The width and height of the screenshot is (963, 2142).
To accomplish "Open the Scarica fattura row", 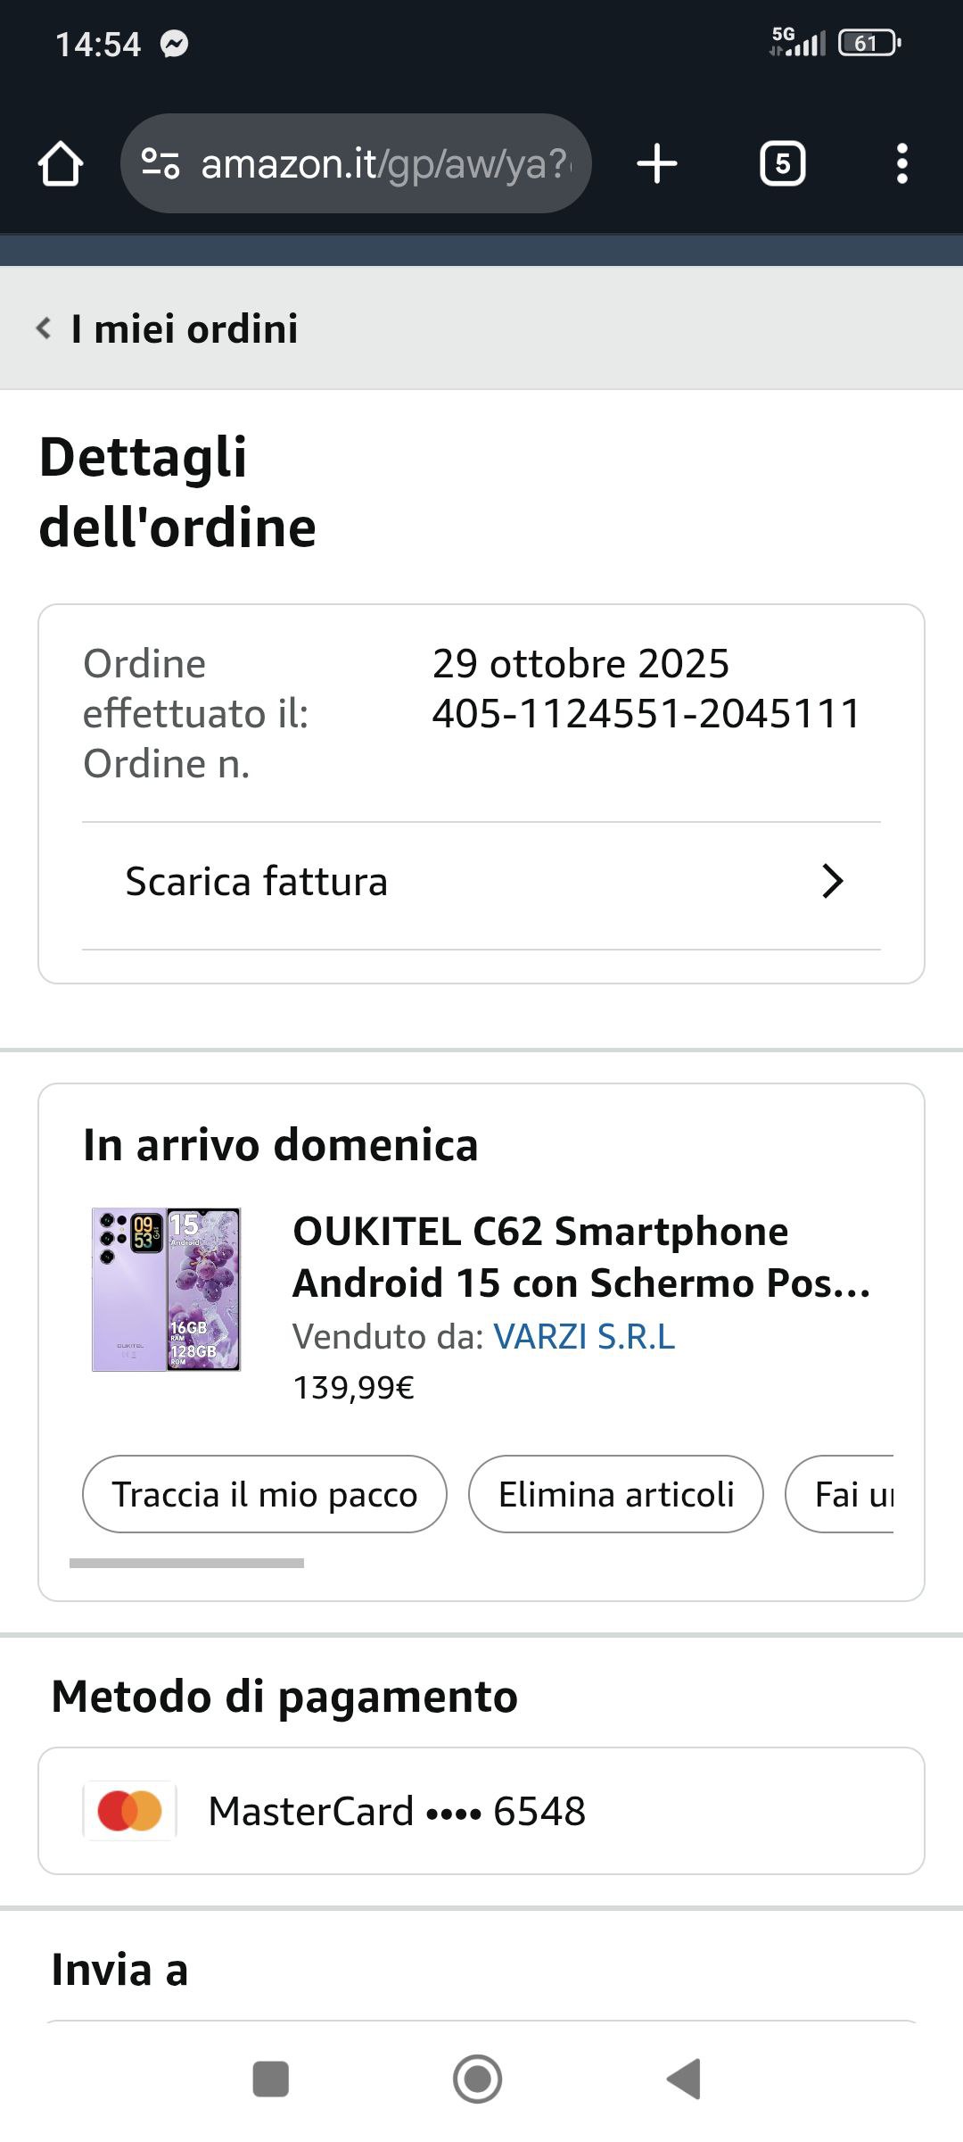I will pyautogui.click(x=257, y=882).
